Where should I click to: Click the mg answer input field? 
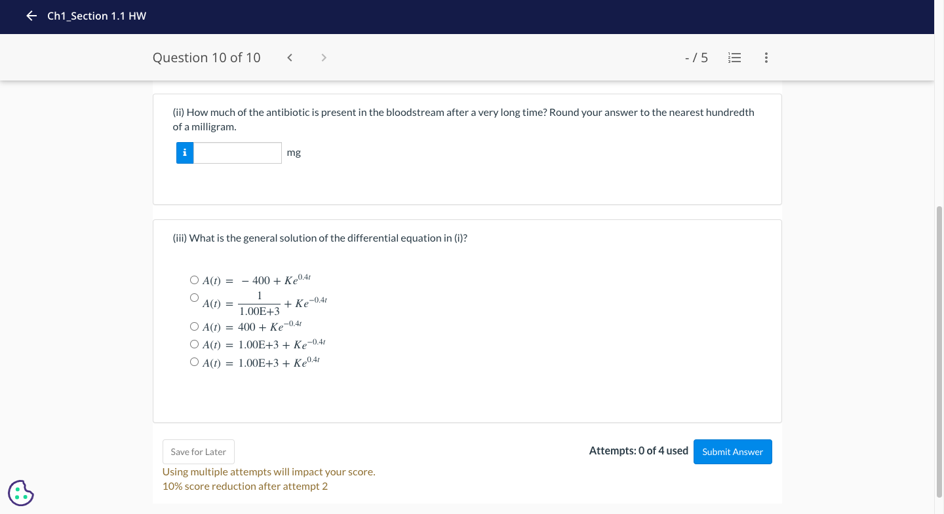[x=238, y=153]
